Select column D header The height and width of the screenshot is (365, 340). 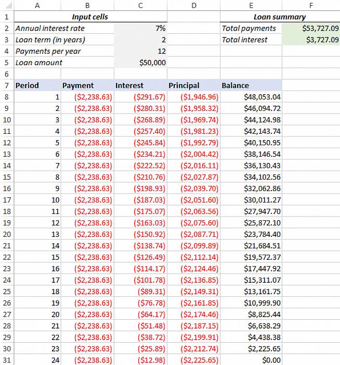pos(193,5)
